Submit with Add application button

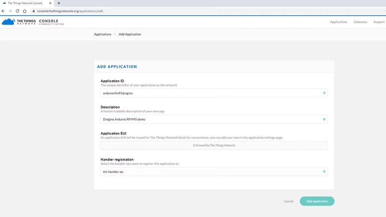[317, 201]
